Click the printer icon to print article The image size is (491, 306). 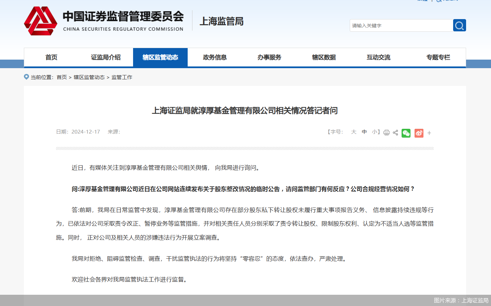386,133
